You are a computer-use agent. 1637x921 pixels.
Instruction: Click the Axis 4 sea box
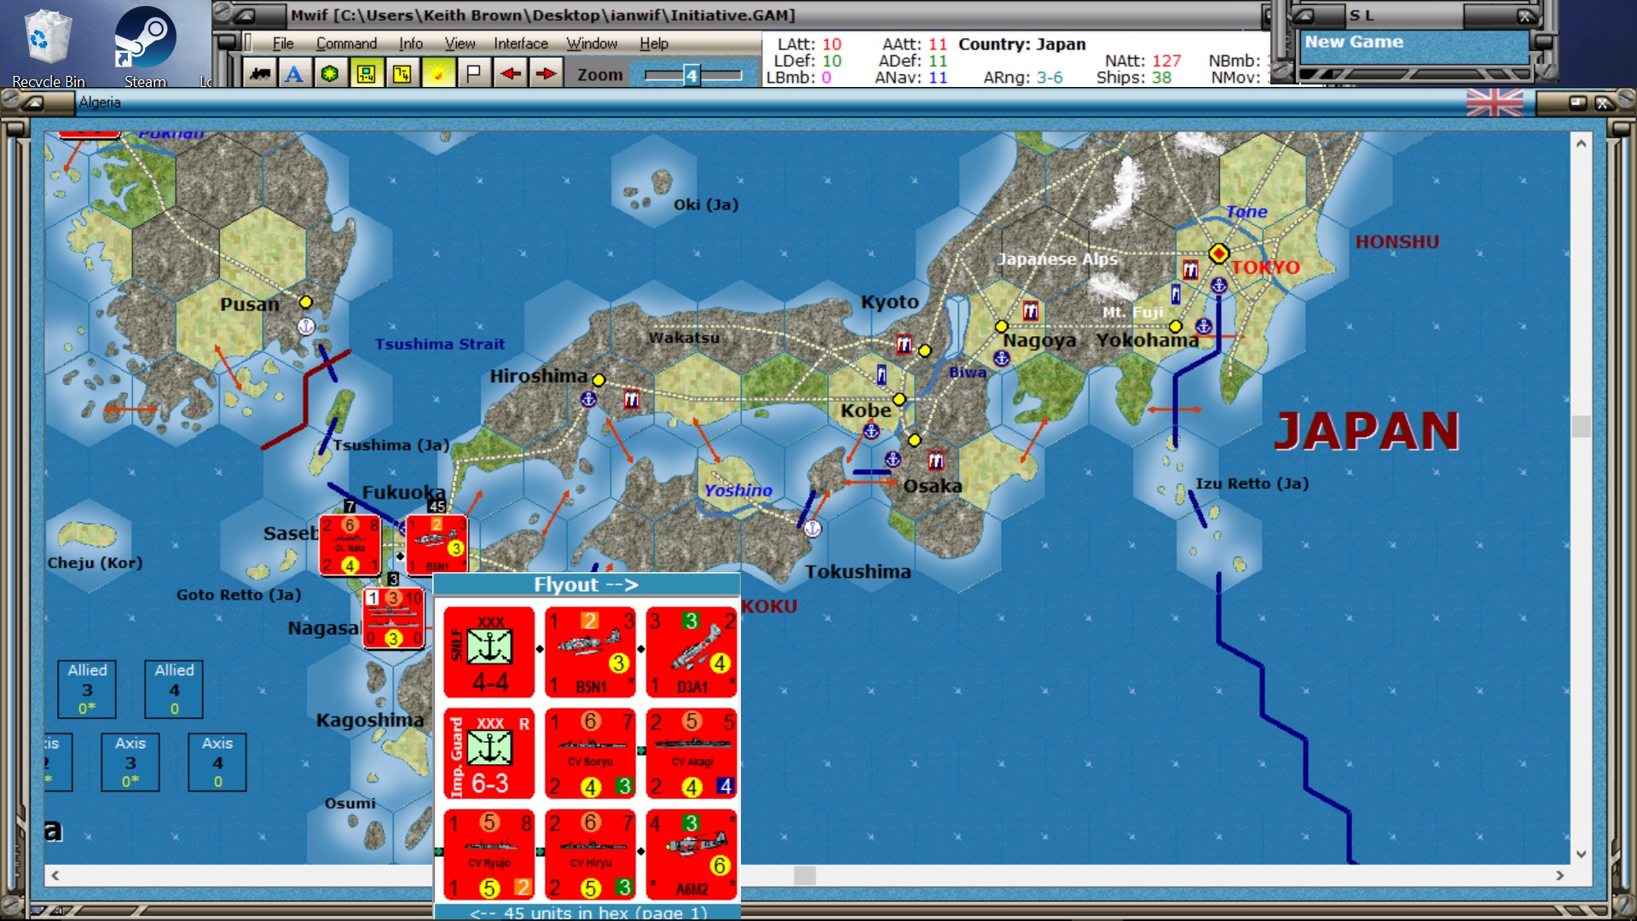pyautogui.click(x=217, y=762)
